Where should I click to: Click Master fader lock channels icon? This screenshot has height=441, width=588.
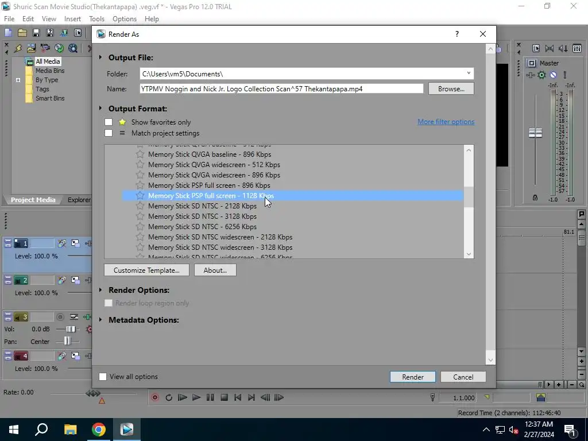point(535,198)
